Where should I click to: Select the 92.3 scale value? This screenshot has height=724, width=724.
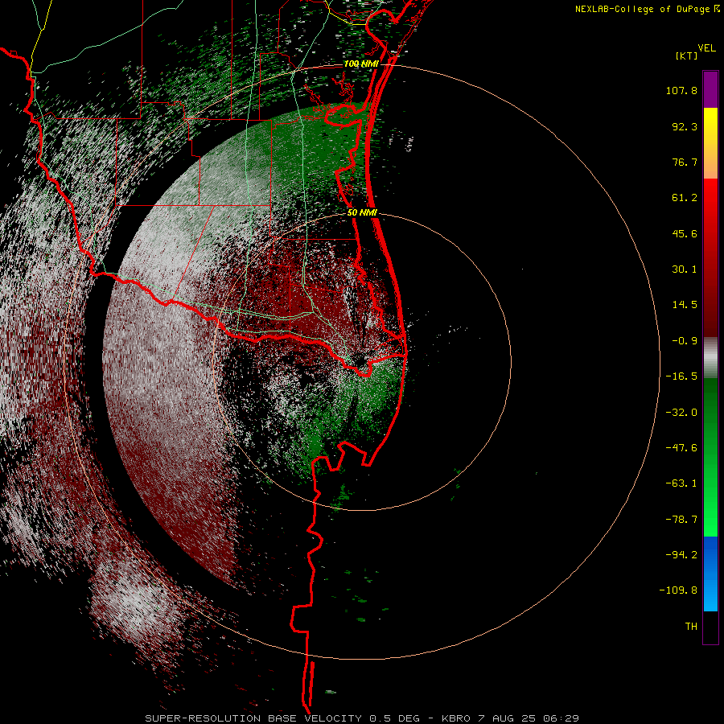tap(685, 126)
